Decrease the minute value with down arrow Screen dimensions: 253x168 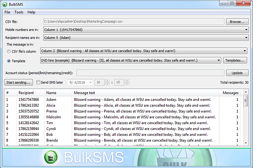[x=127, y=84]
